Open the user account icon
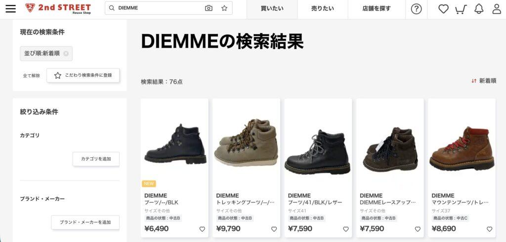This screenshot has height=242, width=506. coord(497,9)
